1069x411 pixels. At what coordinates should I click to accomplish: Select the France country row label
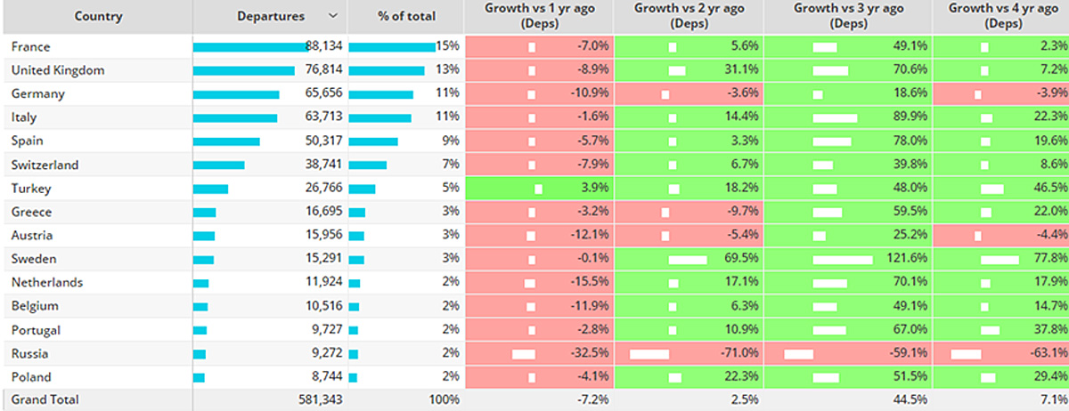click(x=30, y=47)
